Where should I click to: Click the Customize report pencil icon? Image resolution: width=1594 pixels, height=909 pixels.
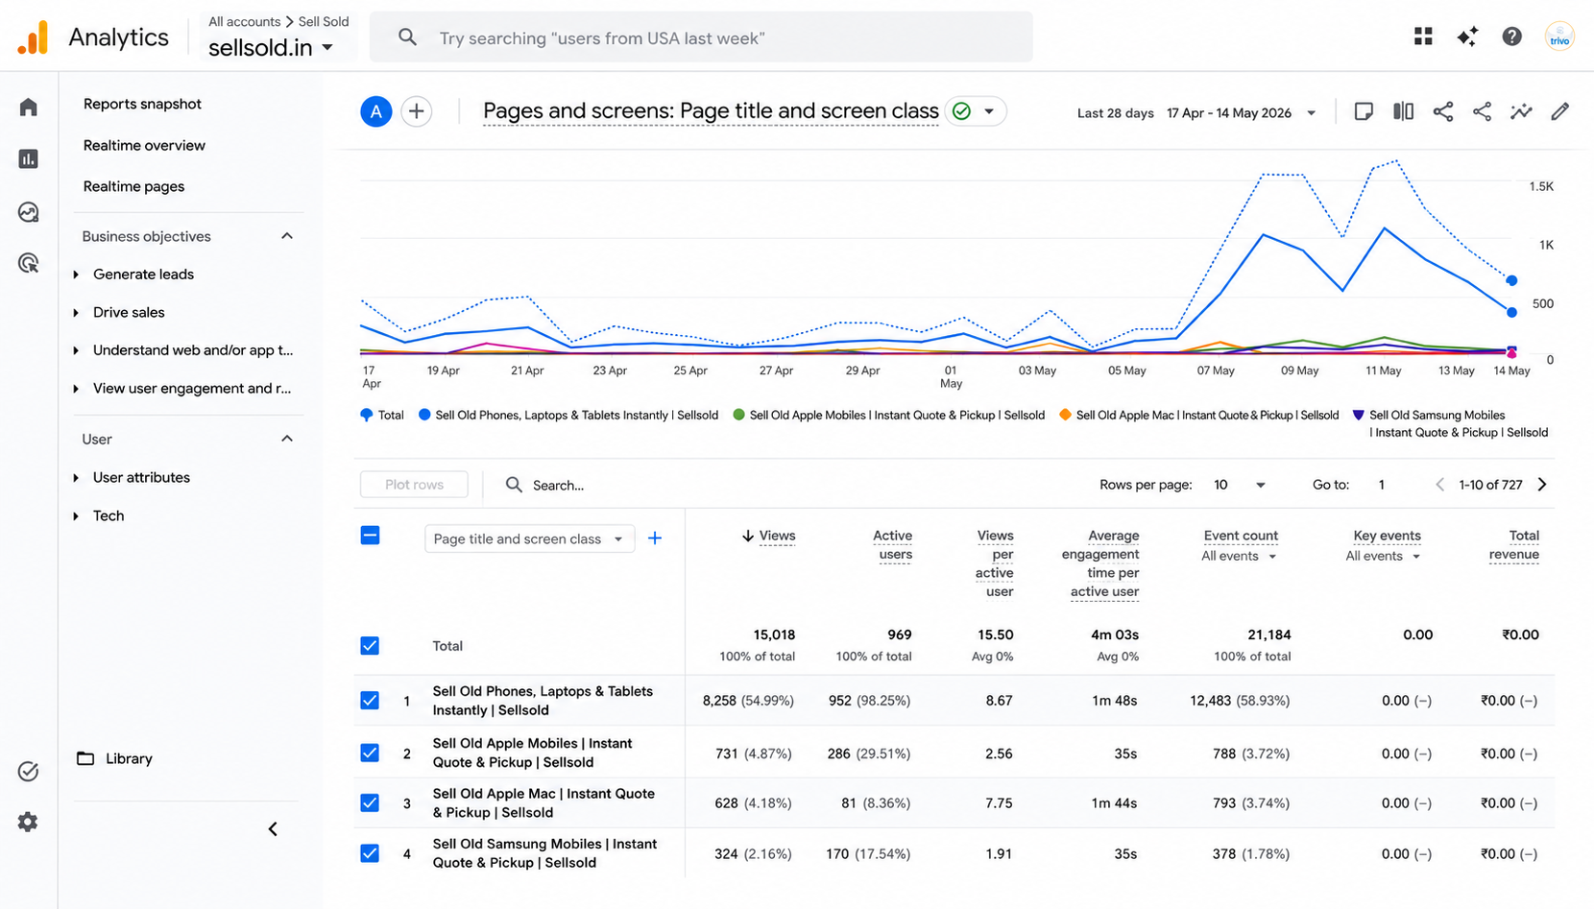pos(1560,111)
